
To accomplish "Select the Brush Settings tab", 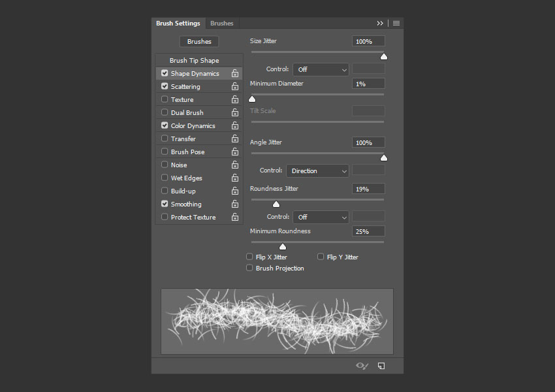I will click(178, 24).
